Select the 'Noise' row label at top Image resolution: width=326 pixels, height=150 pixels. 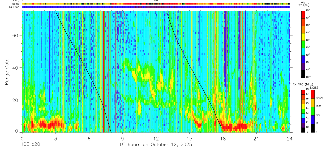click(16, 4)
